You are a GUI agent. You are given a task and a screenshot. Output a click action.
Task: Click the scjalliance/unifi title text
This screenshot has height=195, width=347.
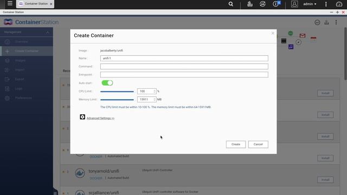click(104, 193)
